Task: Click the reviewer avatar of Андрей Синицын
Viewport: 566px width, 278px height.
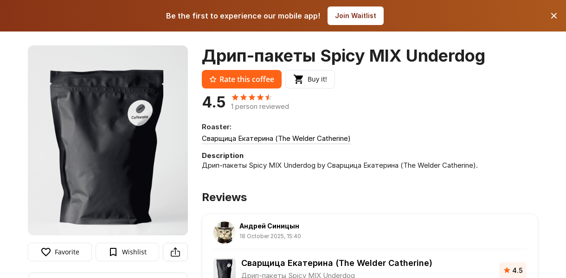Action: [224, 233]
